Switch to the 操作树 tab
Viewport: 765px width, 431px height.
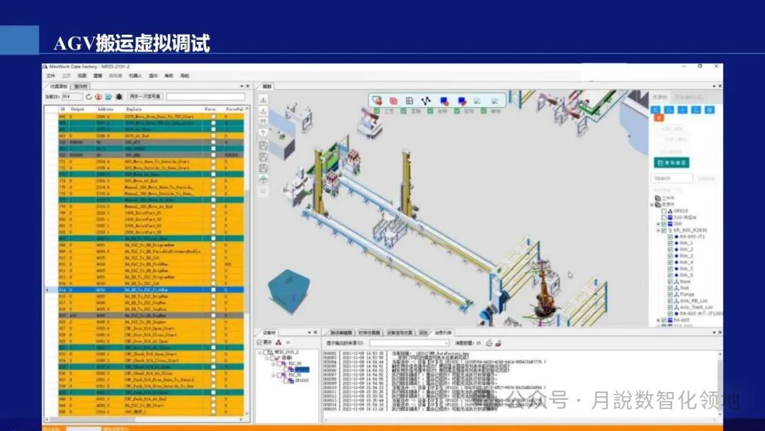point(80,87)
